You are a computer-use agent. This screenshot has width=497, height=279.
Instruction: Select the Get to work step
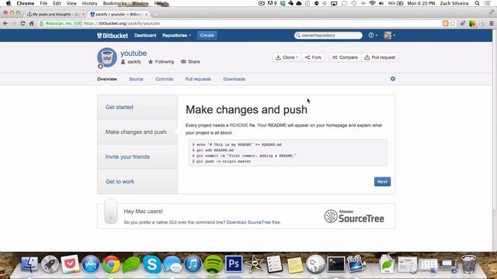click(137, 181)
